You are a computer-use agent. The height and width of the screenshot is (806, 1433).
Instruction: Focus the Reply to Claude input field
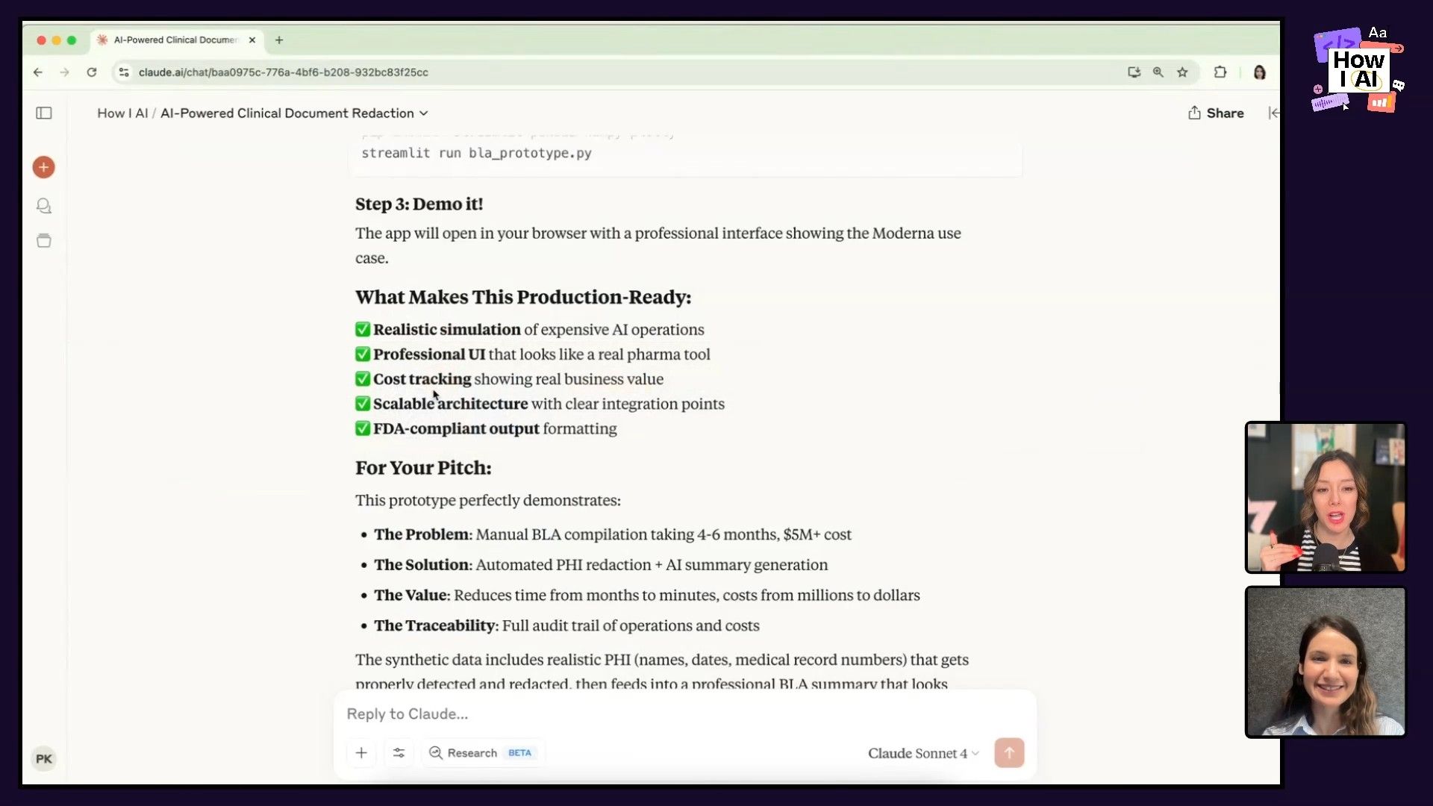tap(684, 714)
